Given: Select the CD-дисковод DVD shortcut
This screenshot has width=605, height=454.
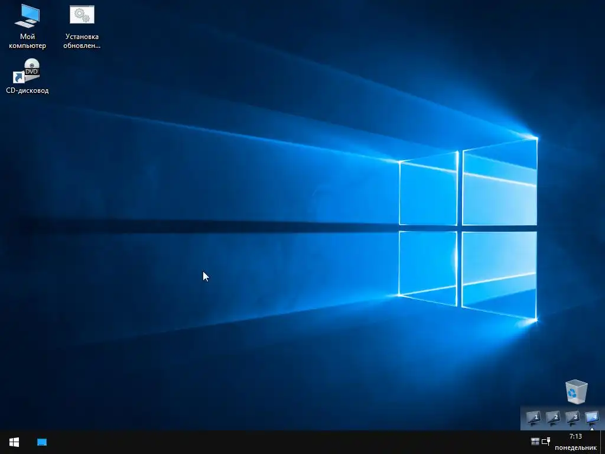Looking at the screenshot, I should pyautogui.click(x=27, y=76).
